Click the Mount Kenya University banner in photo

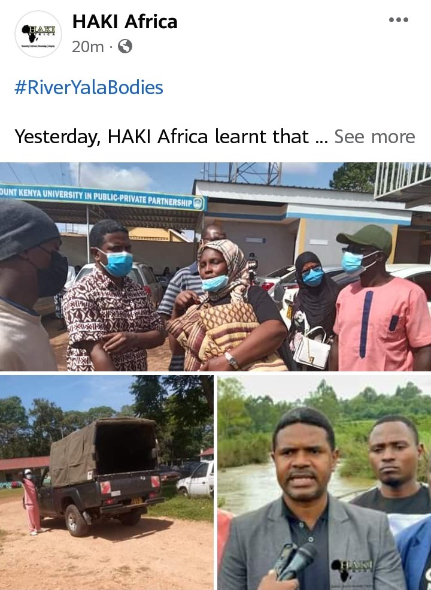[102, 198]
